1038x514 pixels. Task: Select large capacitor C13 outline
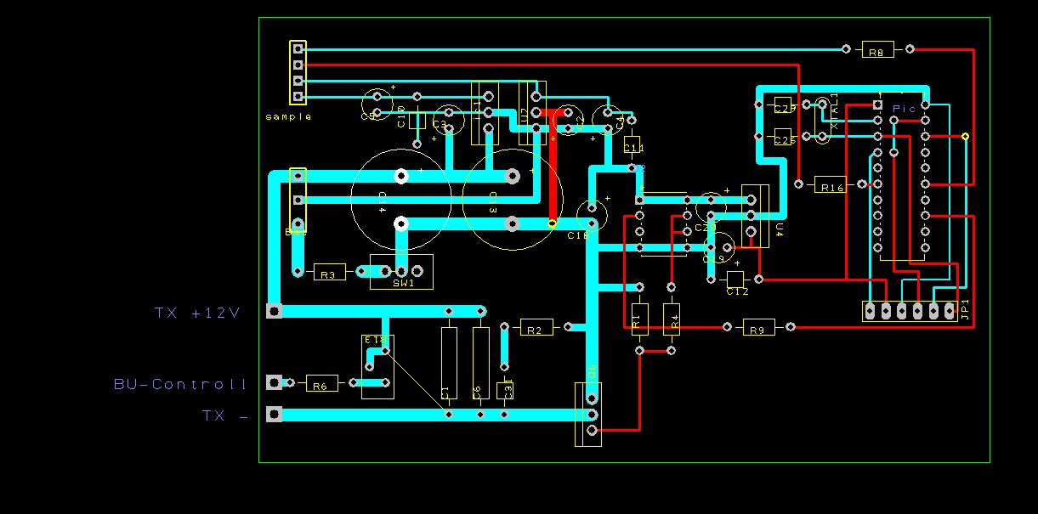click(x=512, y=201)
